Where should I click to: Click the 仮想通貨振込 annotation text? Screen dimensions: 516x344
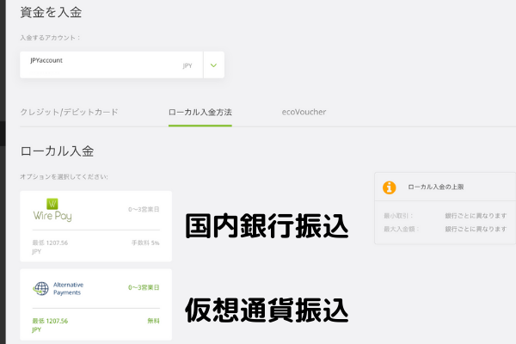coord(267,309)
